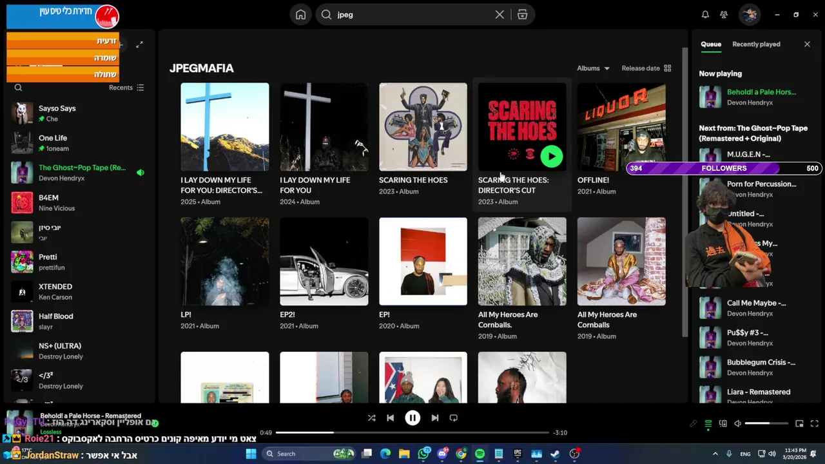Open the Devon Hendryx link under Now playing
825x464 pixels.
tap(750, 102)
